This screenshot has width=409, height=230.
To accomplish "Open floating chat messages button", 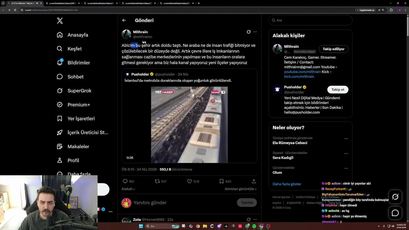I will tap(395, 213).
